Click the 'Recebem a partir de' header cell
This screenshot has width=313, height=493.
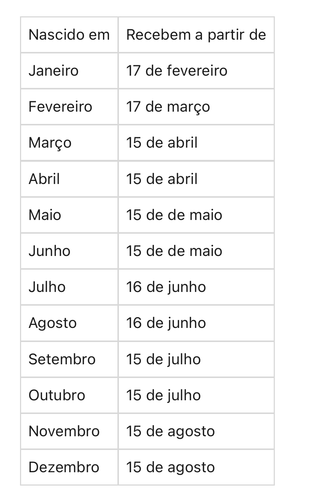(196, 35)
